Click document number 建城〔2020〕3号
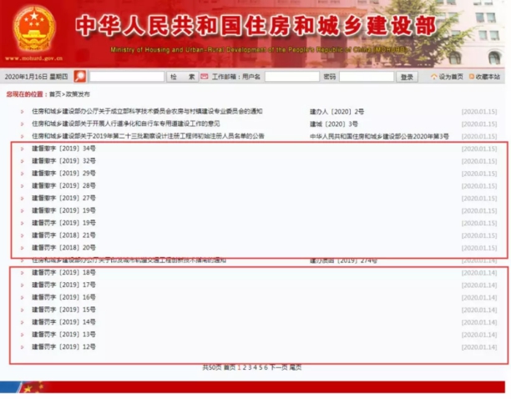511x399 pixels. tap(334, 124)
